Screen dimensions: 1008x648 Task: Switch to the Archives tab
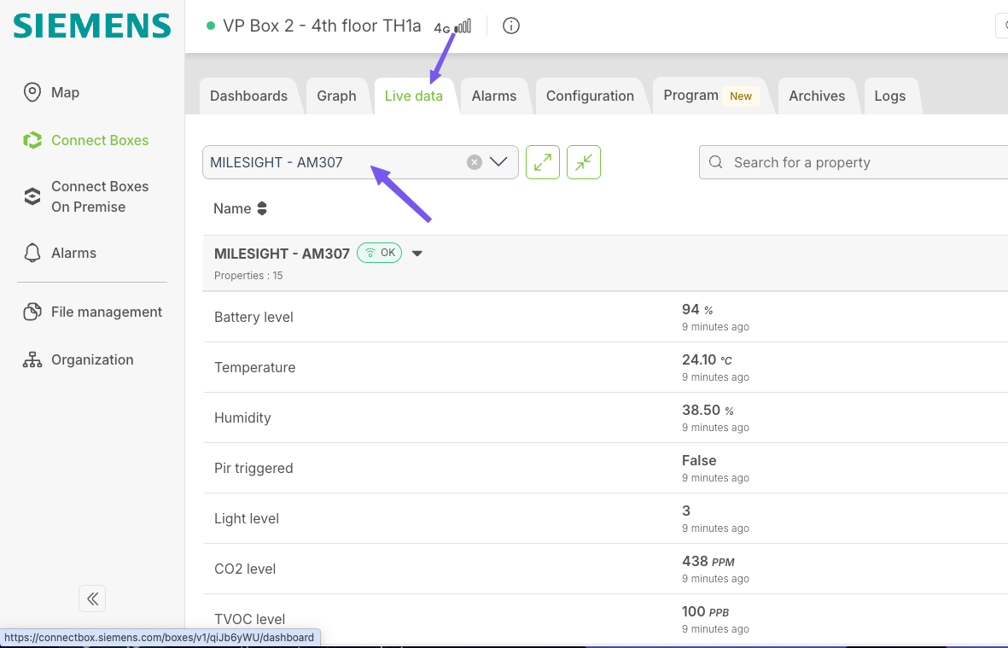pyautogui.click(x=817, y=96)
